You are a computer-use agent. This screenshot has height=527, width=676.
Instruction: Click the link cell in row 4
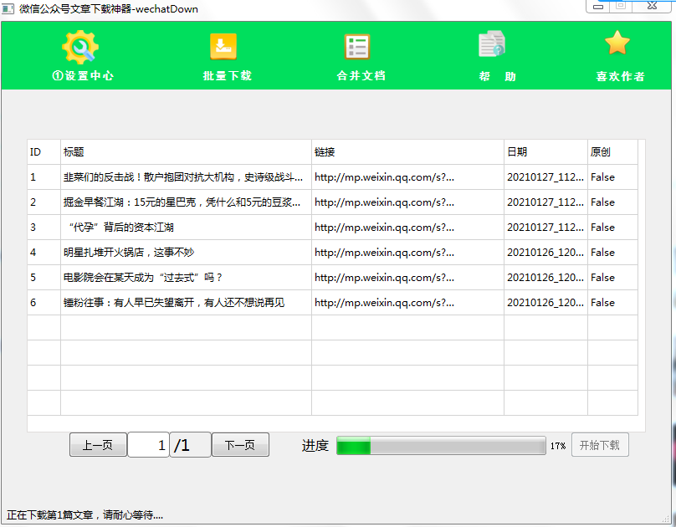pyautogui.click(x=407, y=252)
